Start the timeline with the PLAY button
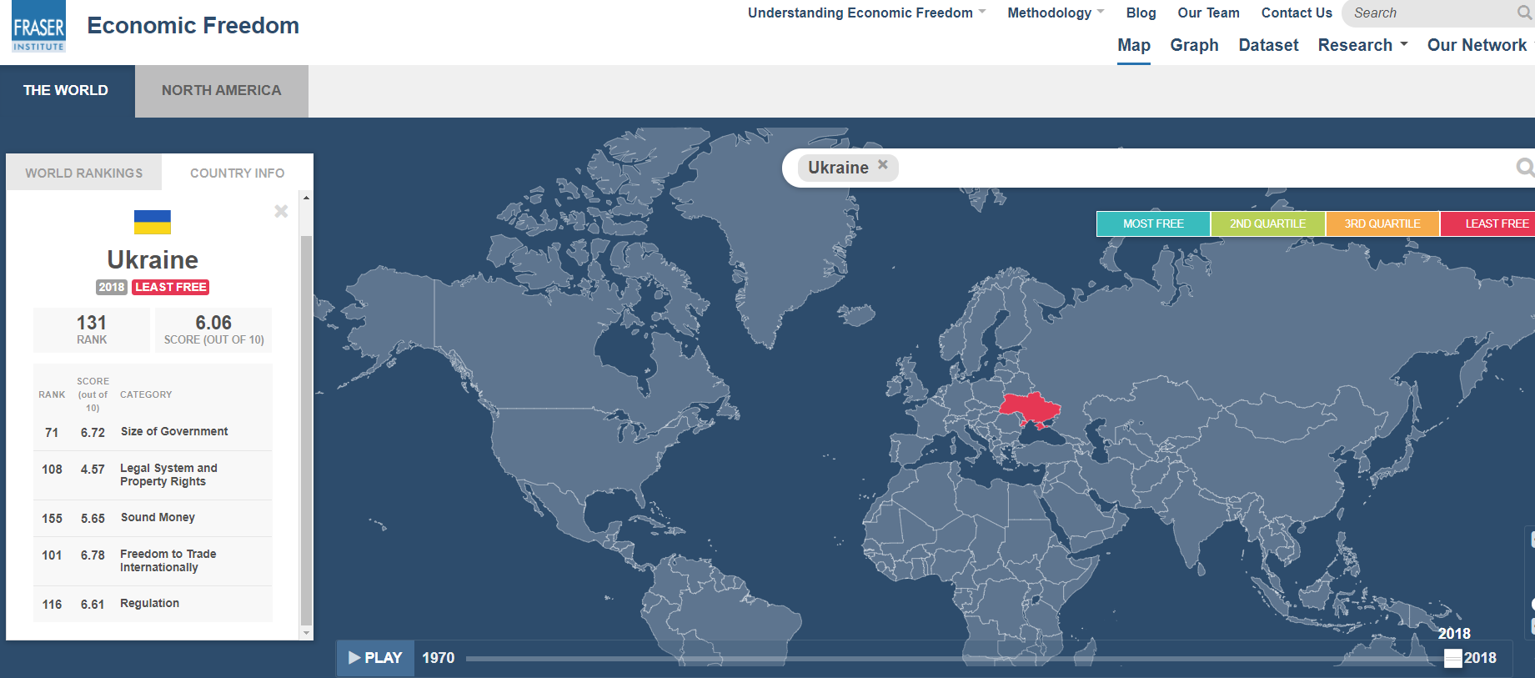The height and width of the screenshot is (678, 1535). (375, 658)
